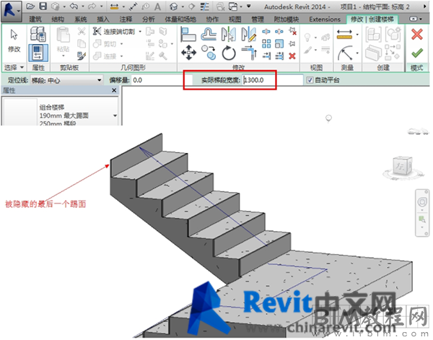Click the navigation wheel on the navigation bar
433x340 pixels.
tap(422, 202)
